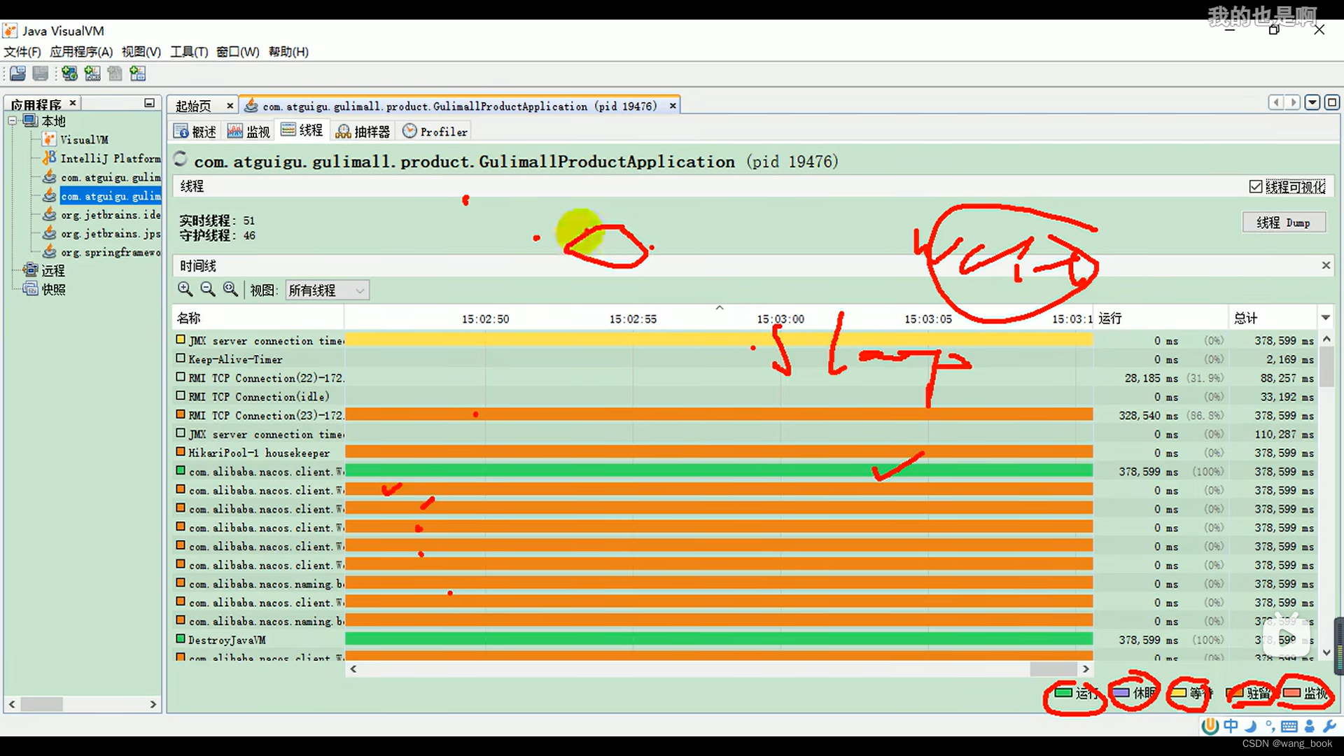The image size is (1344, 756).
Task: Click the greyed Save toolbar icon
Action: [41, 73]
